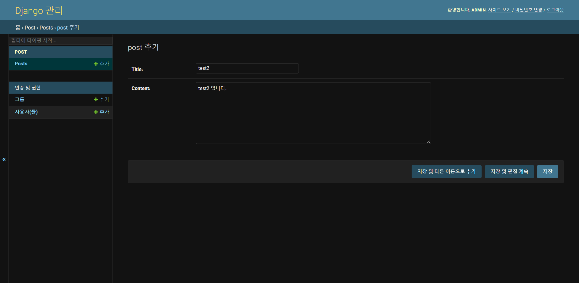The height and width of the screenshot is (283, 579).
Task: Click 저장 및 다른 이름으로 추가 button
Action: 447,172
